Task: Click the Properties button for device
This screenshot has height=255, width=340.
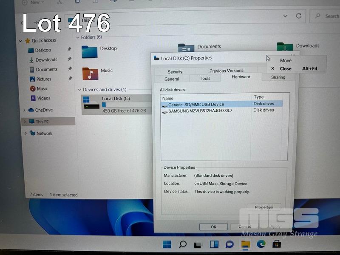Action: (x=263, y=207)
